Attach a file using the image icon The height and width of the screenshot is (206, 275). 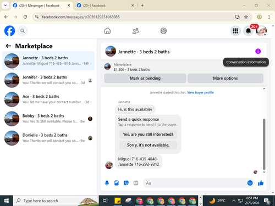[x=117, y=183]
